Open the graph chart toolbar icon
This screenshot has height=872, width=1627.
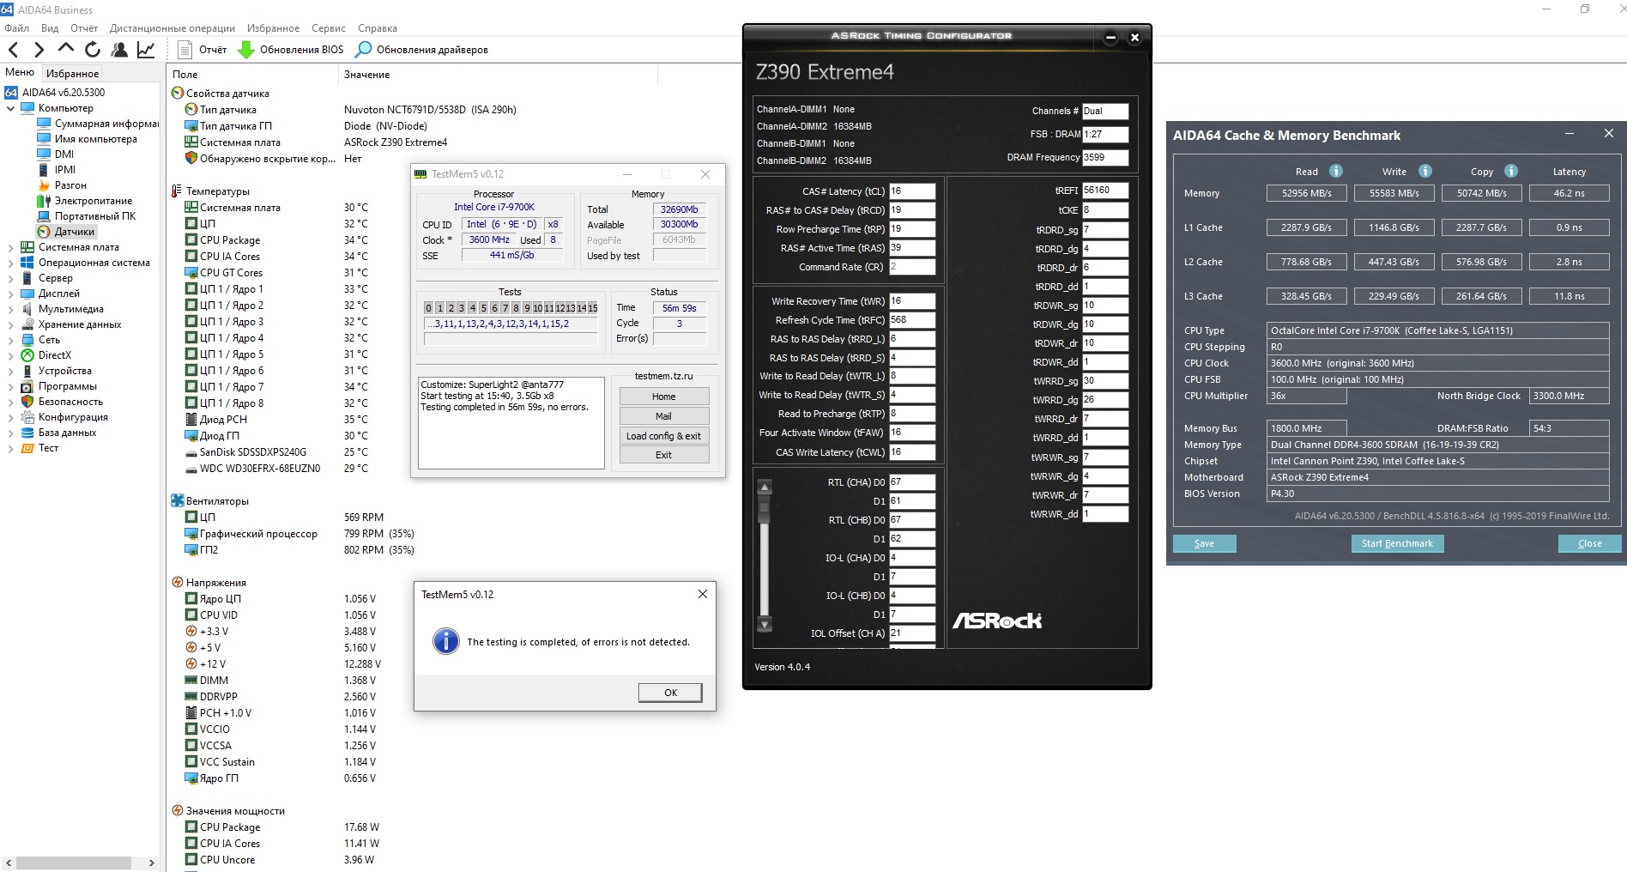click(146, 50)
